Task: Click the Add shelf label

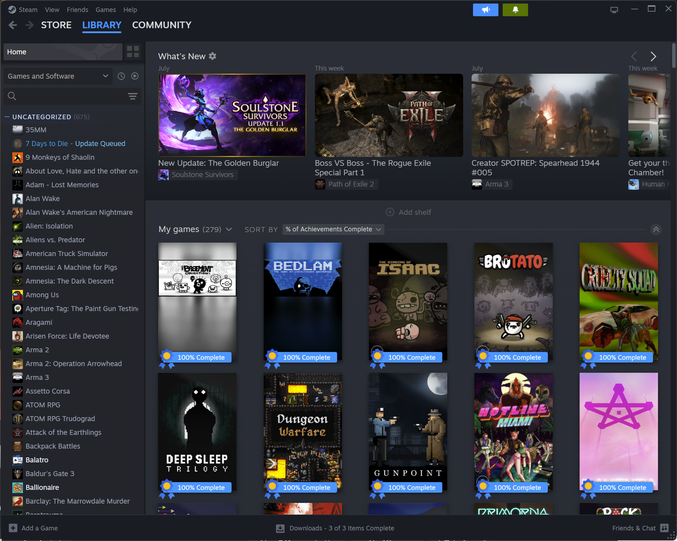Action: 415,212
